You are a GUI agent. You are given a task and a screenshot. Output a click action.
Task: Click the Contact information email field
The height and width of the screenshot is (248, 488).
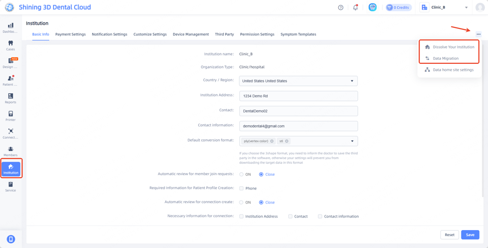298,126
